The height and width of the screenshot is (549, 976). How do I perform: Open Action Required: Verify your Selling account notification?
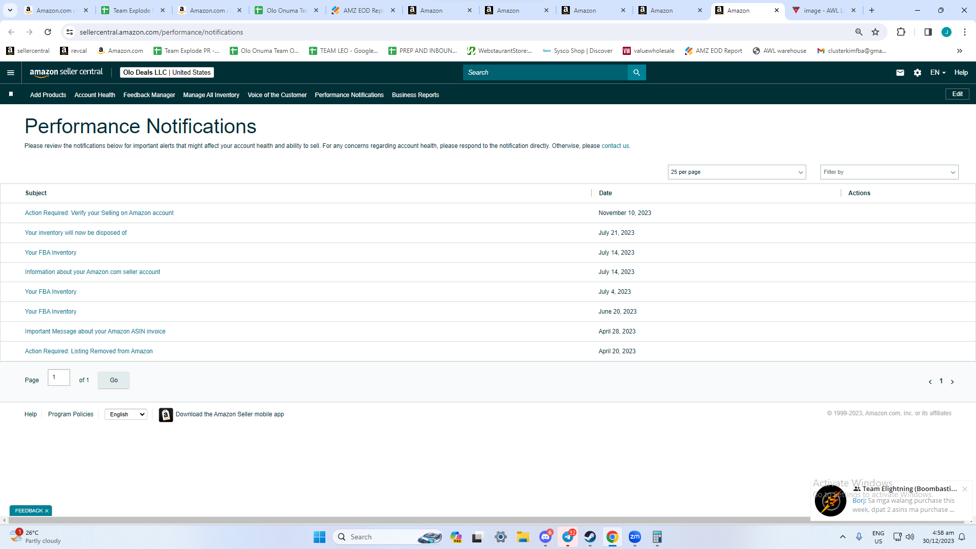click(x=99, y=213)
